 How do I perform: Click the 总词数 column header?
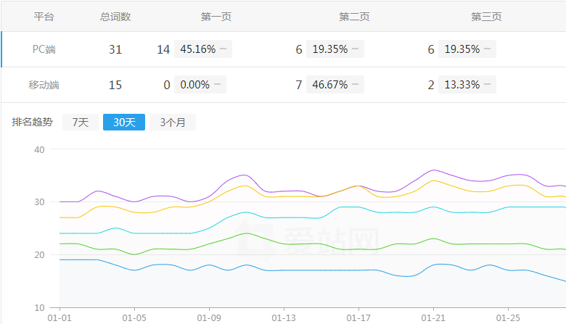coord(115,17)
